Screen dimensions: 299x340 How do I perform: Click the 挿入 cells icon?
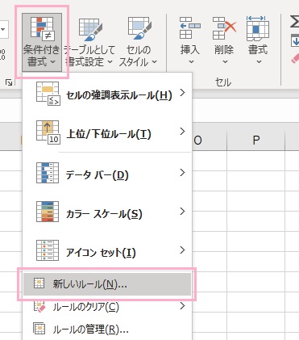pyautogui.click(x=189, y=28)
